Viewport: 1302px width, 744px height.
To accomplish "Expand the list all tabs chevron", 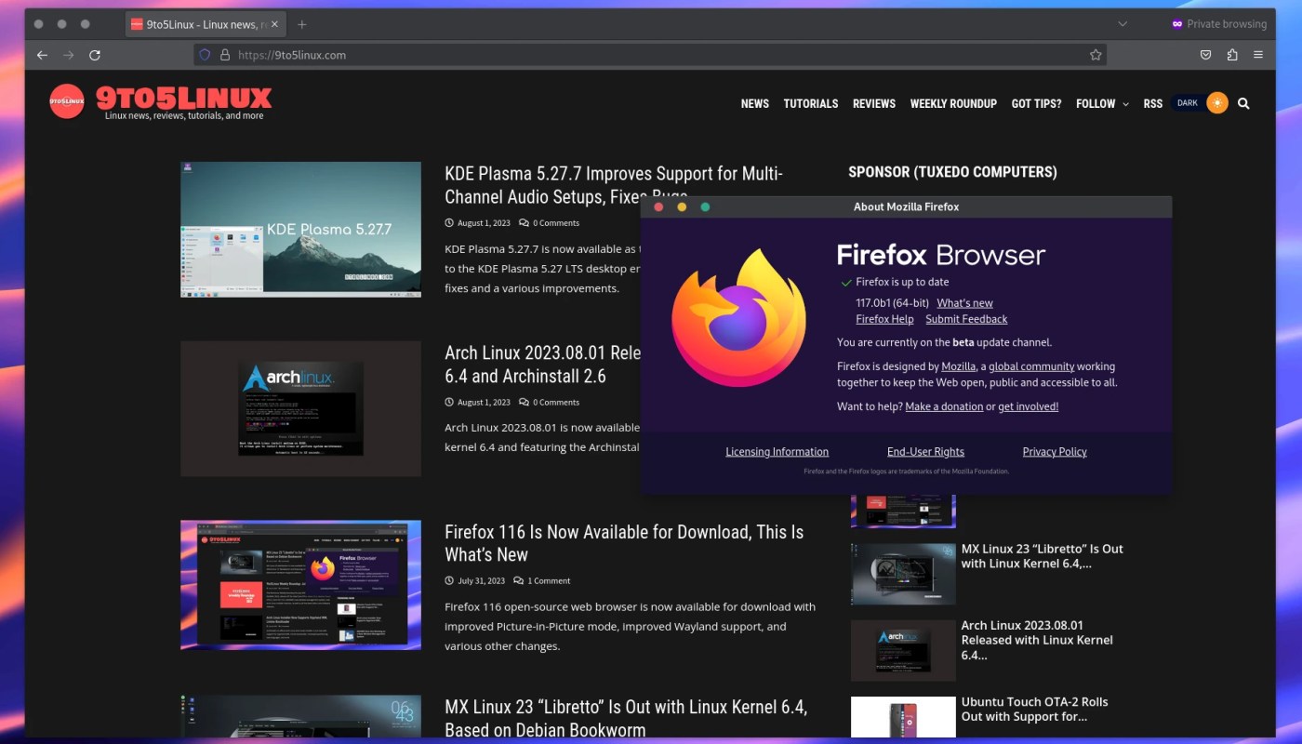I will point(1123,24).
